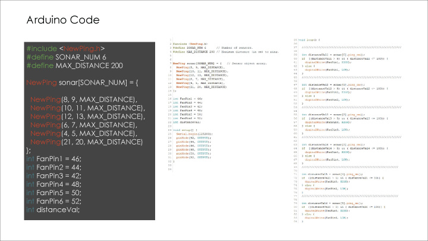The image size is (428, 241).
Task: Click NewPing(4, 5, MAX_DISTANCE) line
Action: point(83,133)
